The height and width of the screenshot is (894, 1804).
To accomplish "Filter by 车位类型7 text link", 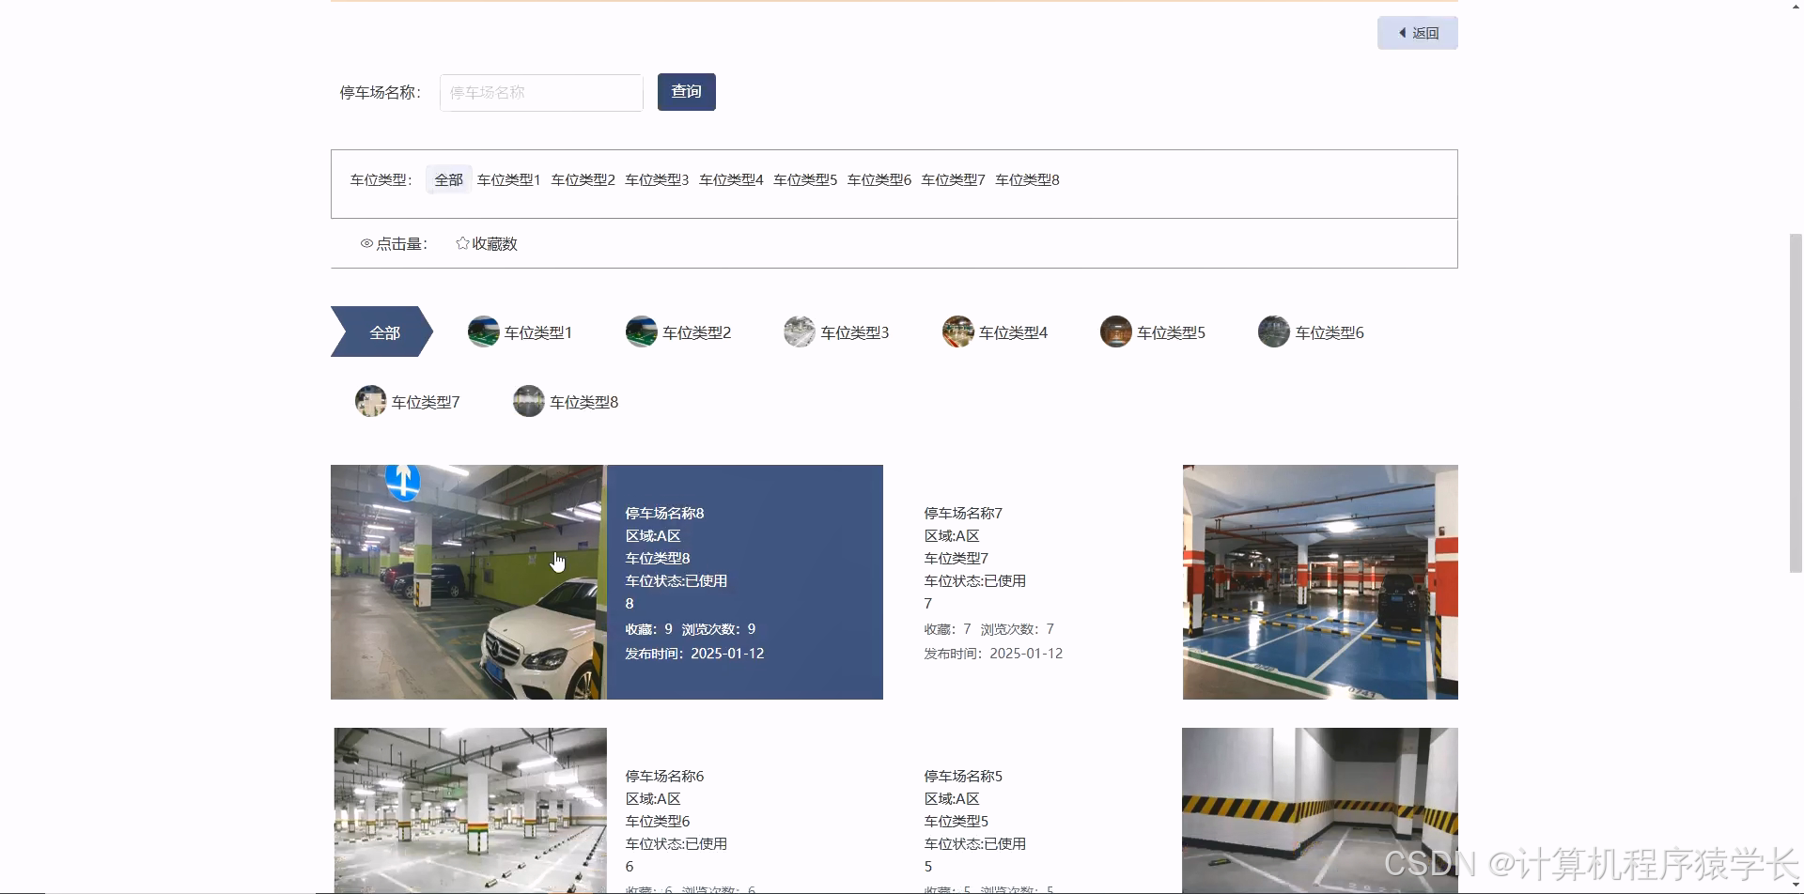I will 953,179.
